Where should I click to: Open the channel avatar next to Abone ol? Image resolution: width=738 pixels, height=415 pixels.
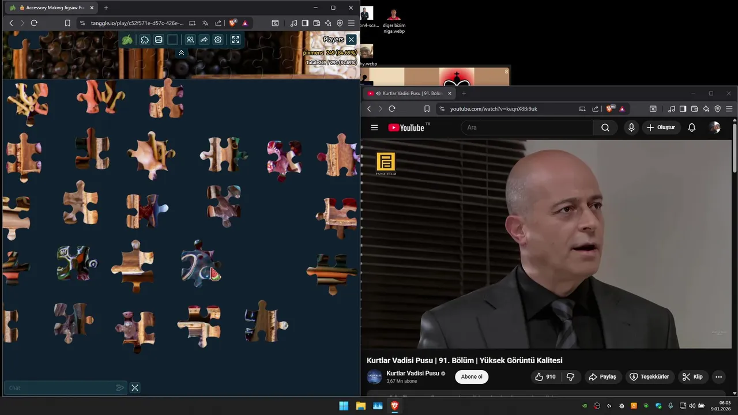tap(375, 377)
